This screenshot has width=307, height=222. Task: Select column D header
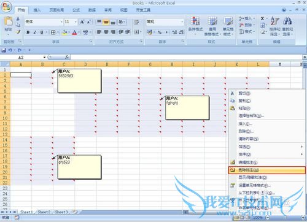(85, 64)
